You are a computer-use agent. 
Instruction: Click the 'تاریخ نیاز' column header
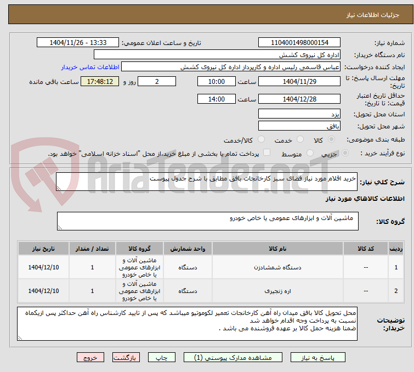(x=43, y=249)
